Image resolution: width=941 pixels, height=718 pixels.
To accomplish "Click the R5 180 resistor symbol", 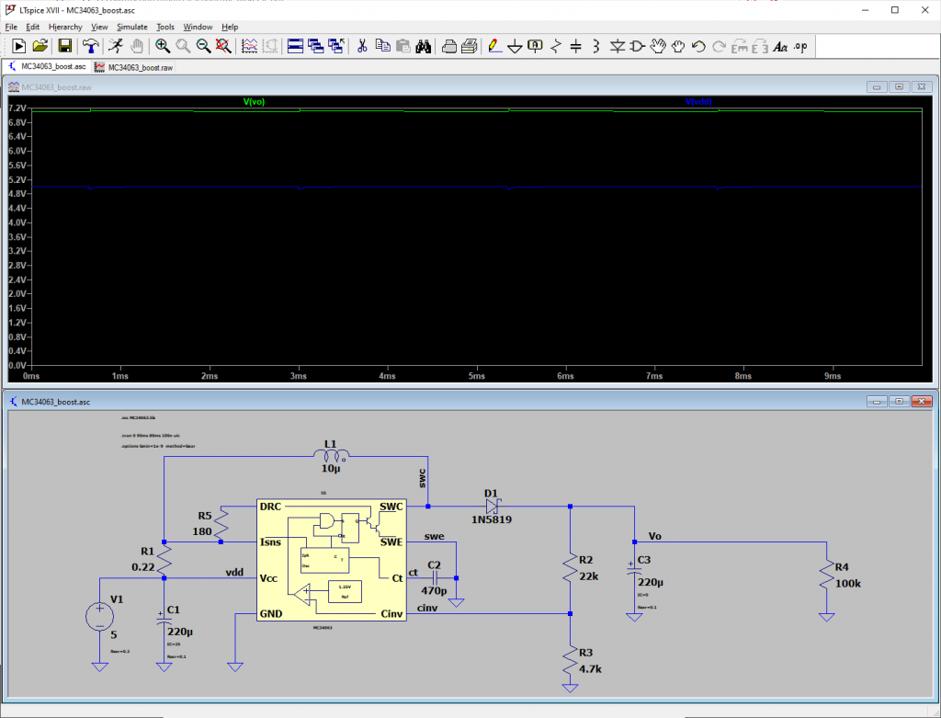I will 221,523.
